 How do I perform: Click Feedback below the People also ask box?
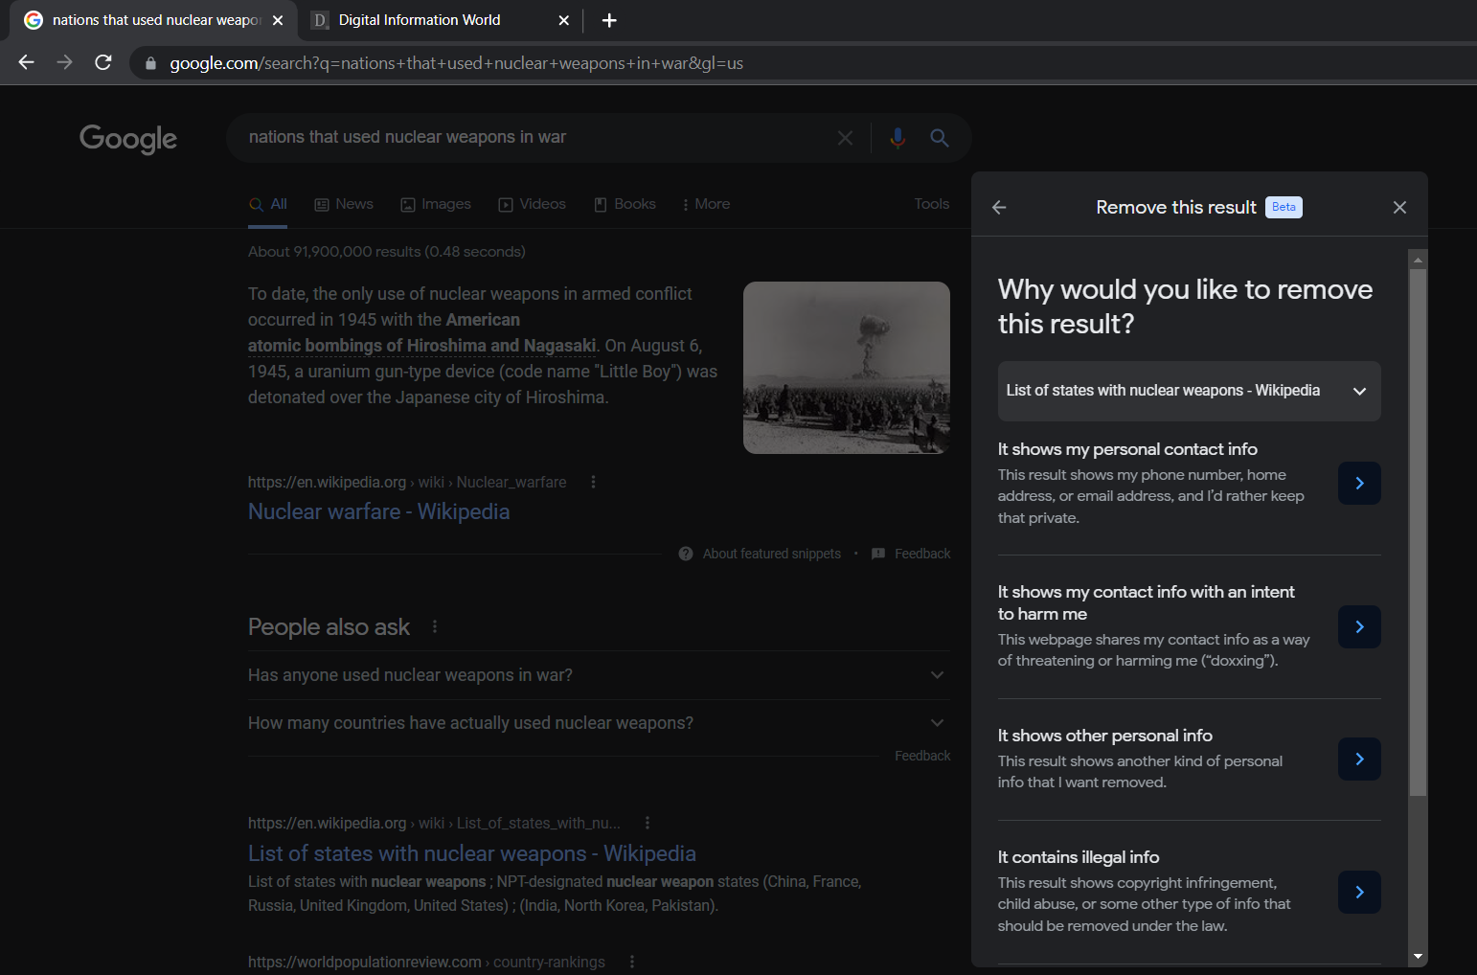tap(922, 756)
